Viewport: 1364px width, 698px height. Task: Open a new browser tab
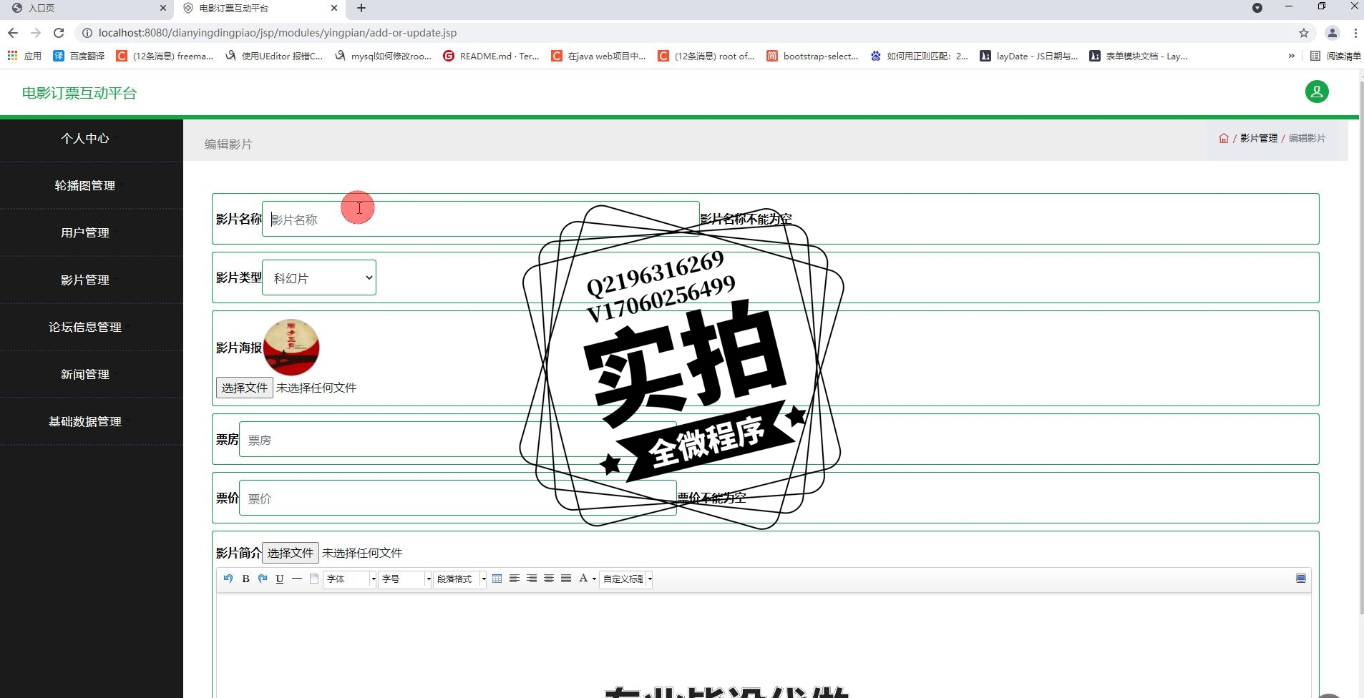click(x=361, y=8)
